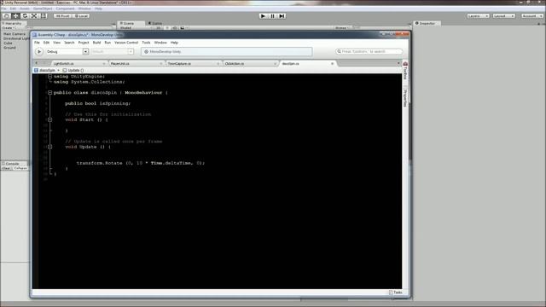Screen dimensions: 546x307
Task: Open MonoDevelop Version Control menu
Action: point(126,43)
